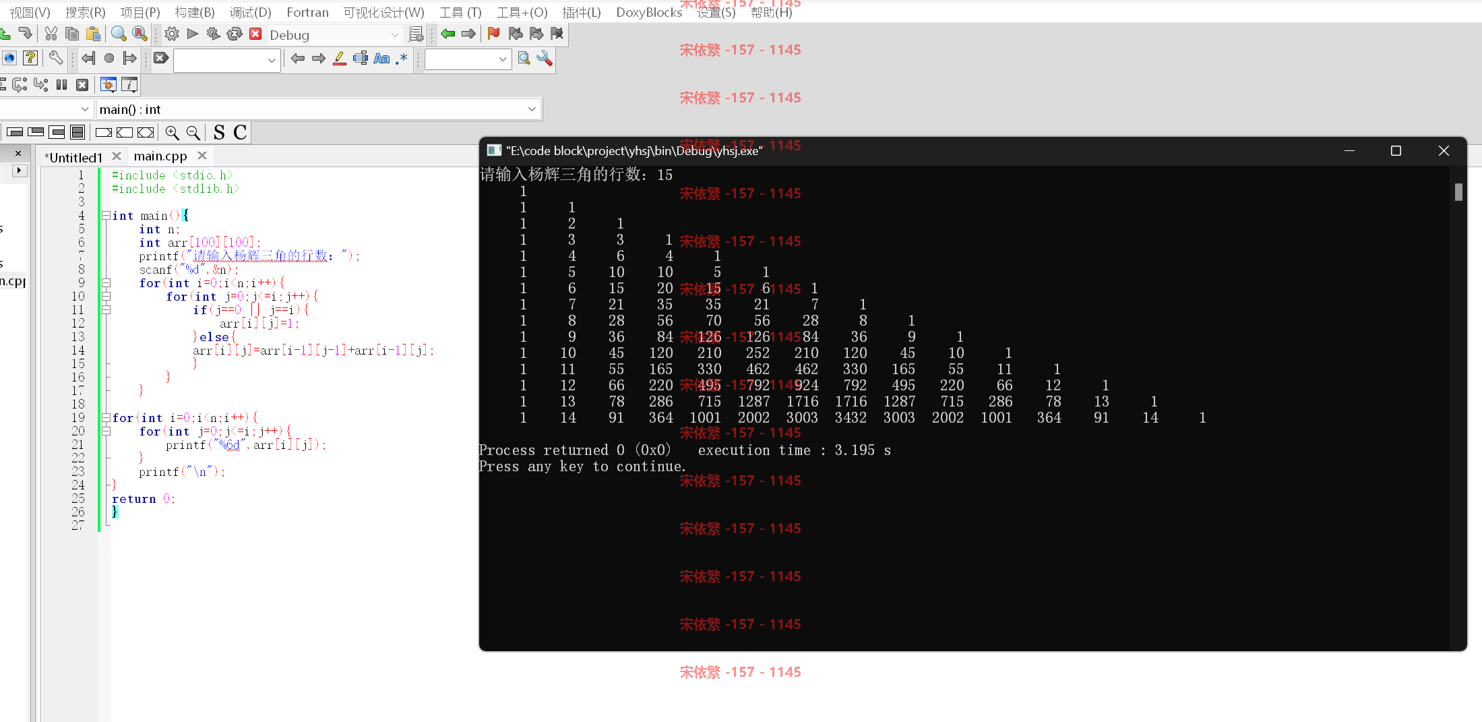Click the 'return 0;' line in editor
1482x722 pixels.
(144, 499)
